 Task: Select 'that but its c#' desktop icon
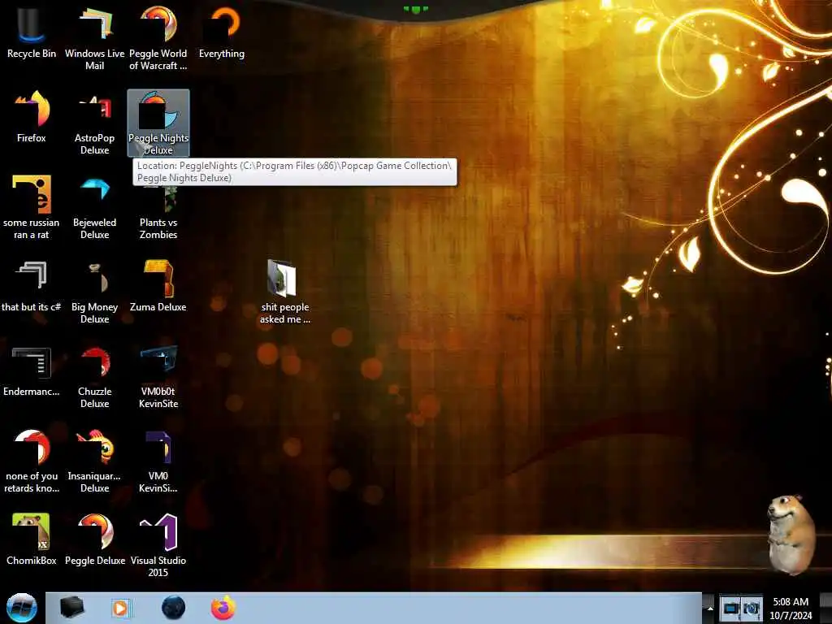coord(32,286)
